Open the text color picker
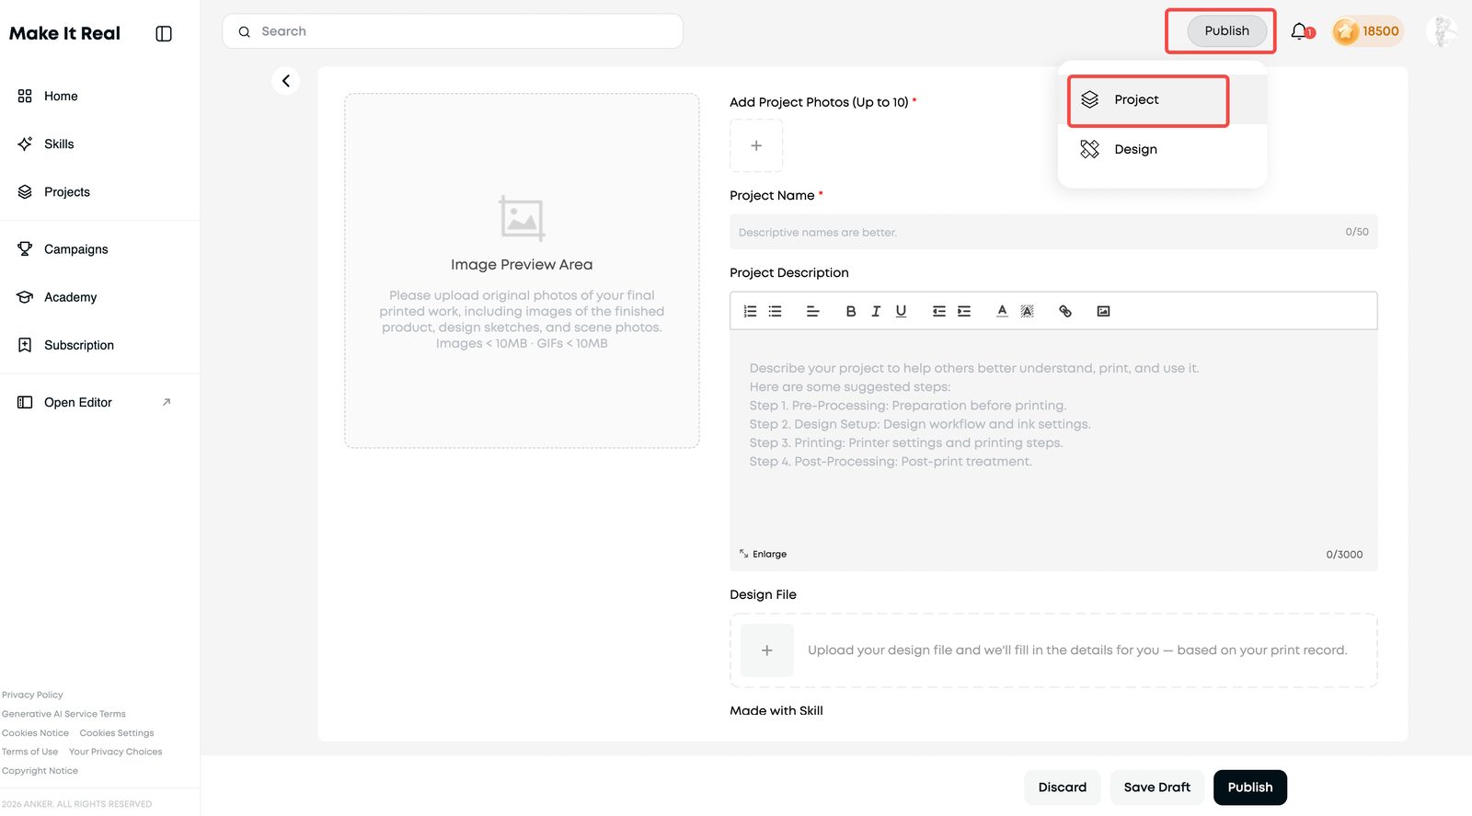The height and width of the screenshot is (816, 1472). pyautogui.click(x=1002, y=311)
